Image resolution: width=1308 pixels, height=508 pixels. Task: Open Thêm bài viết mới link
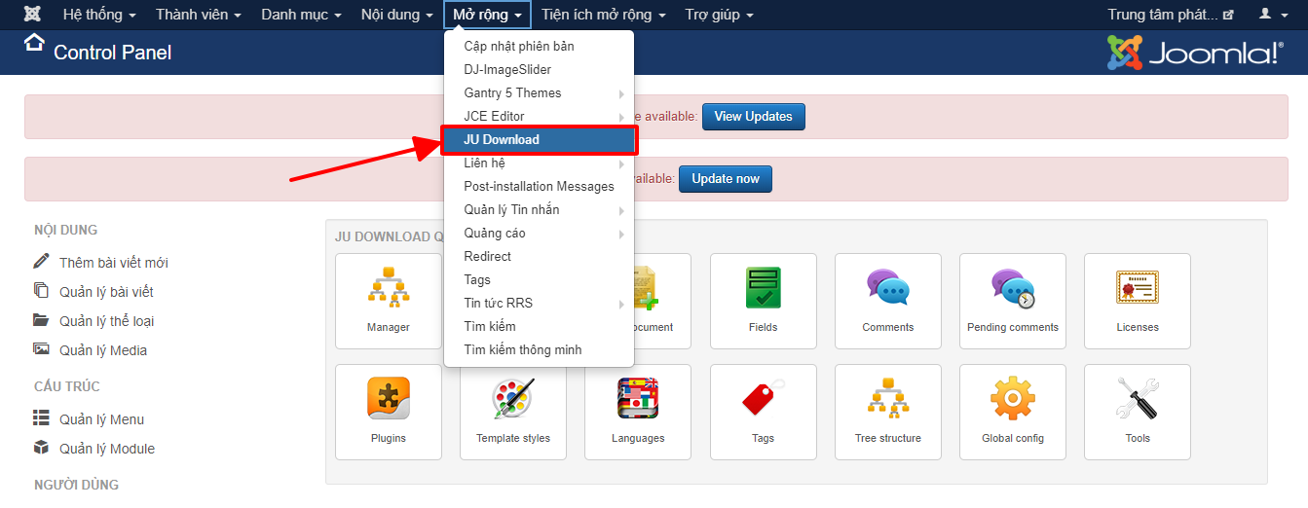coord(114,263)
